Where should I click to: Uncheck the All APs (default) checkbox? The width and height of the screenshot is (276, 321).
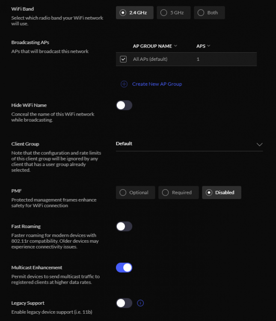(x=123, y=59)
